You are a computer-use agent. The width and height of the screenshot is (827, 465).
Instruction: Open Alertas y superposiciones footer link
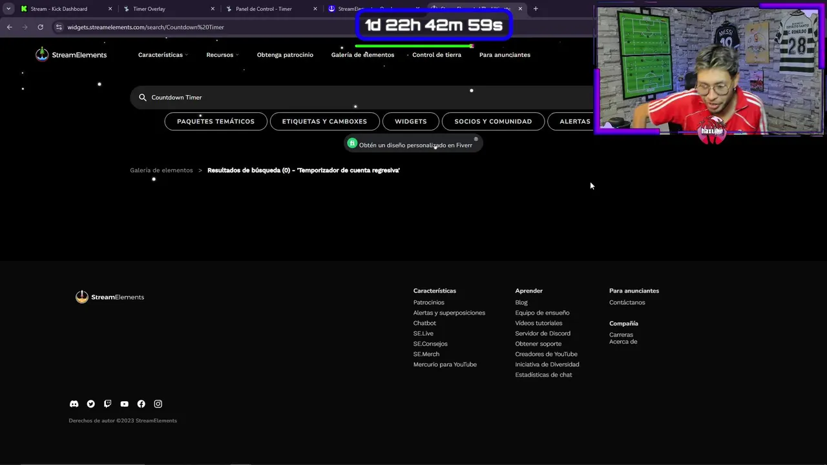tap(449, 313)
